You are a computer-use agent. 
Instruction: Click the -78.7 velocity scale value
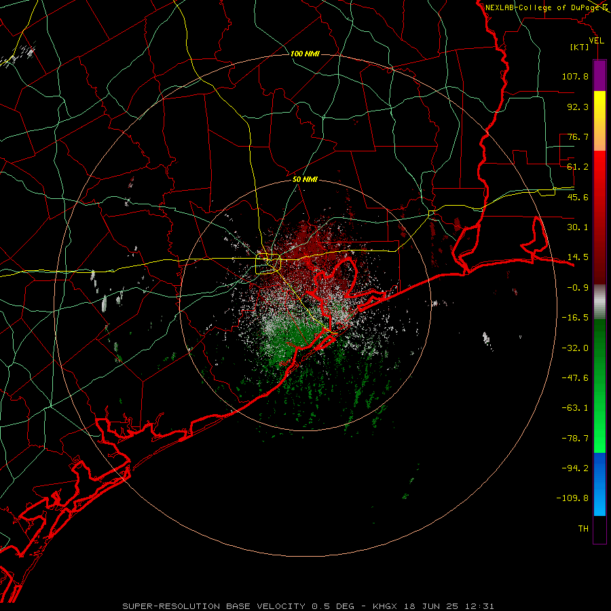click(x=575, y=439)
